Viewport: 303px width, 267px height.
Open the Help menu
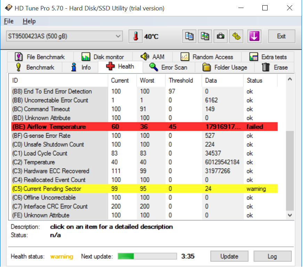click(x=29, y=21)
